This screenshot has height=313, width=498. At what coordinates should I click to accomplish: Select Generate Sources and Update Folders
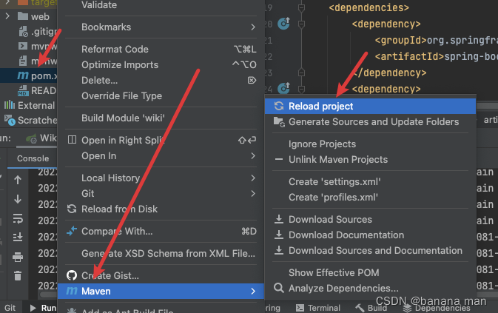point(370,122)
